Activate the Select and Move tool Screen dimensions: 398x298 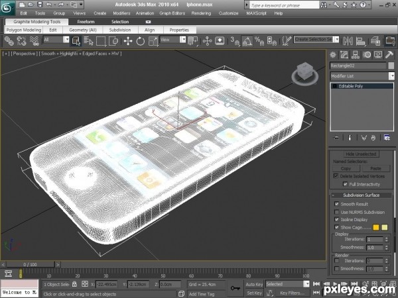click(x=128, y=41)
